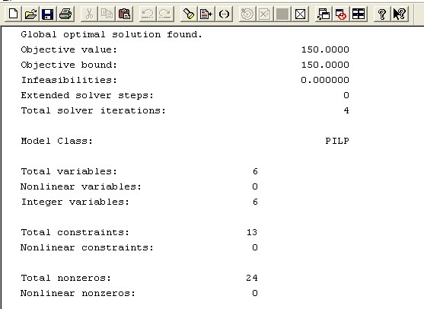The image size is (424, 309).
Task: Run Solve using the bullseye icon
Action: click(247, 14)
